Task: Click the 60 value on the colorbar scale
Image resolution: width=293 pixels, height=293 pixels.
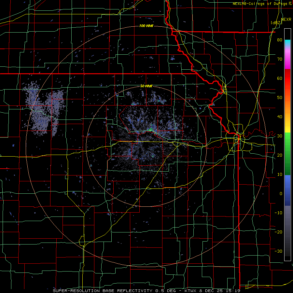Action: (x=280, y=78)
